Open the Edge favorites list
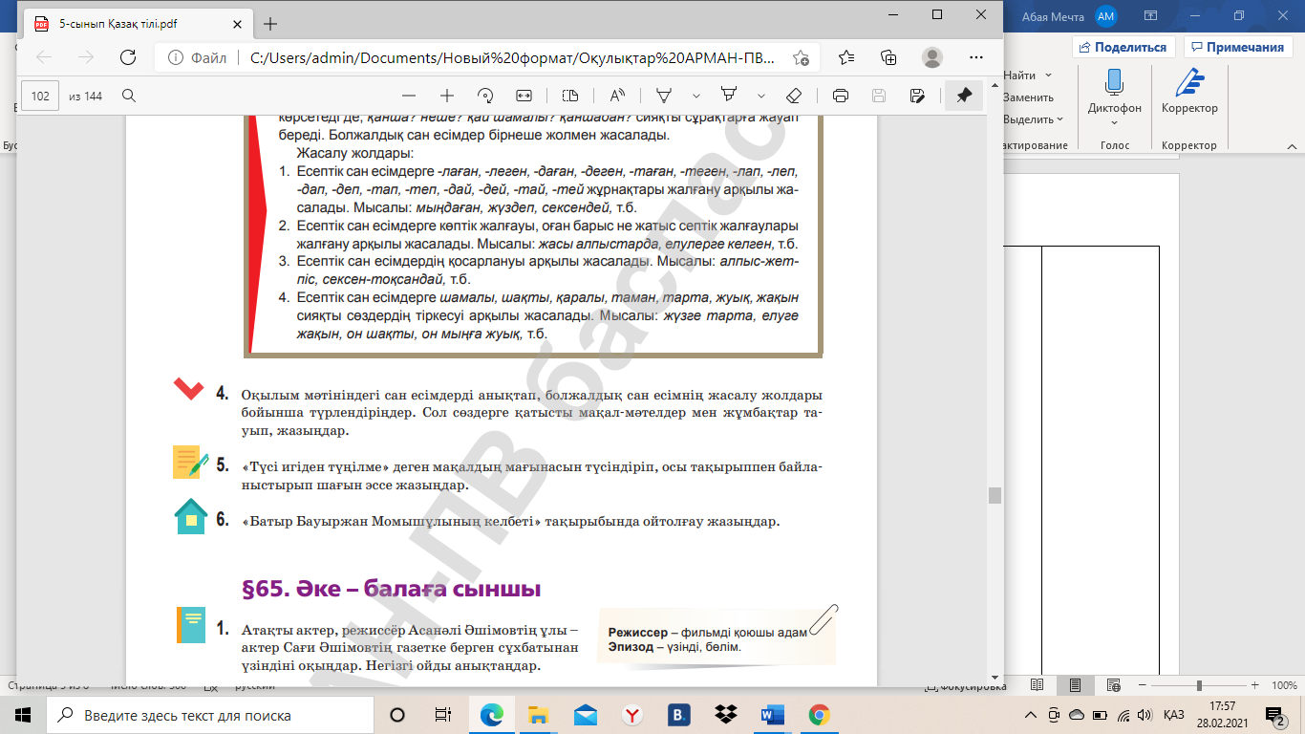The image size is (1305, 734). pyautogui.click(x=846, y=57)
